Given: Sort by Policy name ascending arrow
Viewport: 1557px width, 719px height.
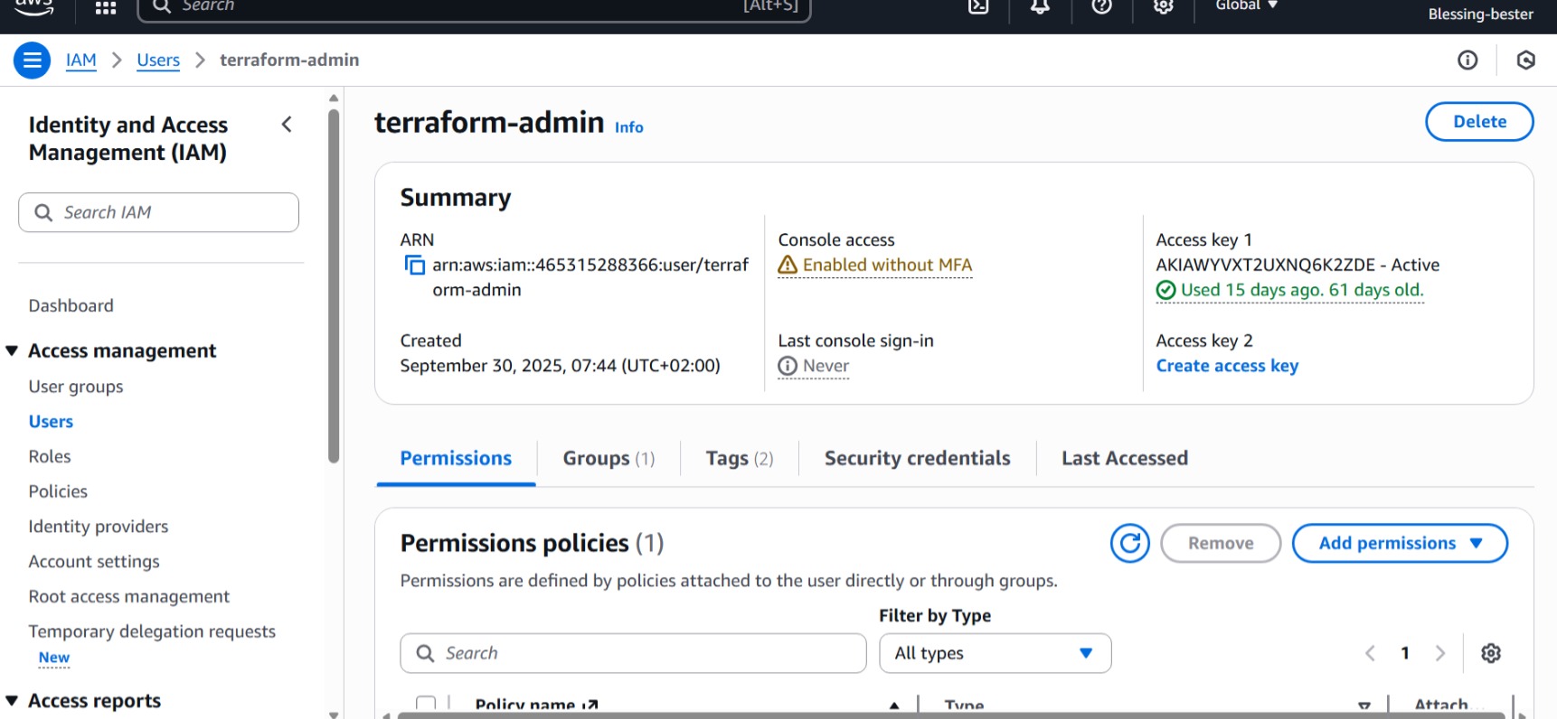Looking at the screenshot, I should [894, 705].
